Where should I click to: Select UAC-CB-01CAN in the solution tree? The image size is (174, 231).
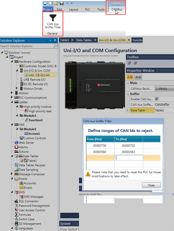pyautogui.click(x=39, y=75)
